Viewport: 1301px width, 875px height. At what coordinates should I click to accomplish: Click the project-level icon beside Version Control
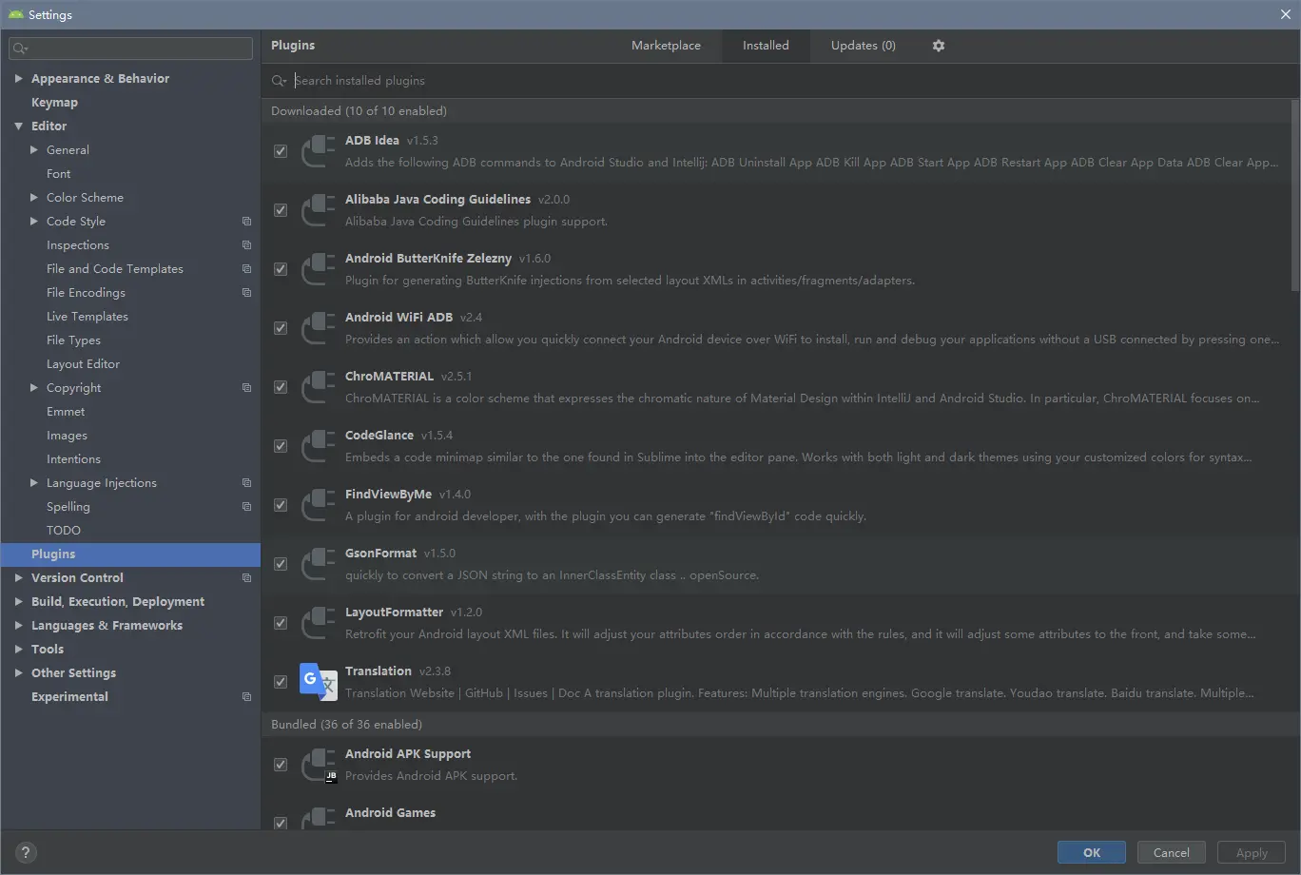point(246,578)
